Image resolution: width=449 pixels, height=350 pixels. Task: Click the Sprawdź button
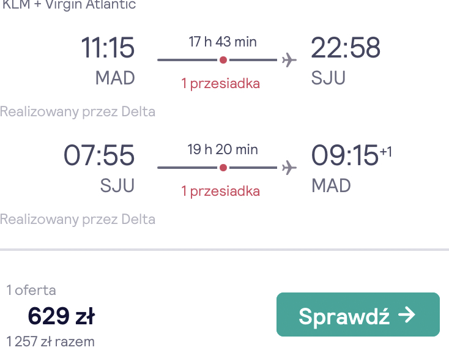(x=358, y=315)
